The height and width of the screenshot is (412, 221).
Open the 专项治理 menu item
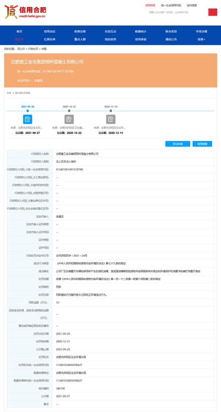(x=201, y=31)
